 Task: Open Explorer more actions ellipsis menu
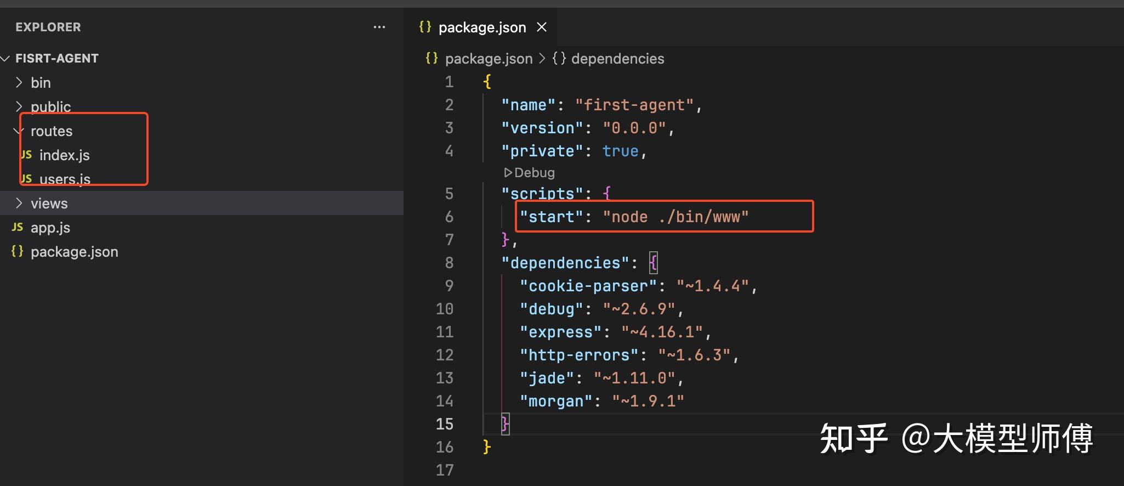(379, 27)
